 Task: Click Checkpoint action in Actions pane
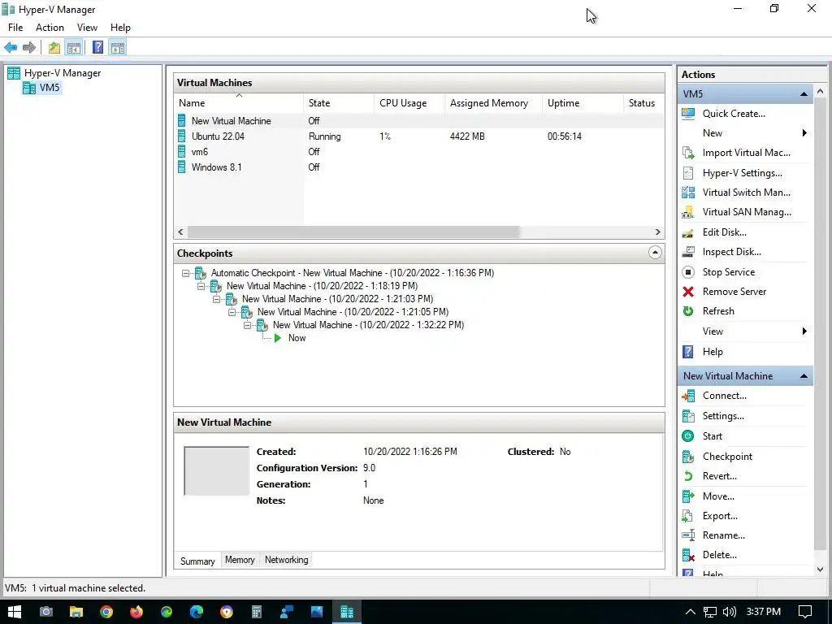727,457
